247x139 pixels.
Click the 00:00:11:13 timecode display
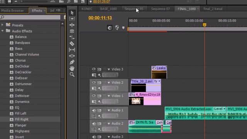[100, 18]
